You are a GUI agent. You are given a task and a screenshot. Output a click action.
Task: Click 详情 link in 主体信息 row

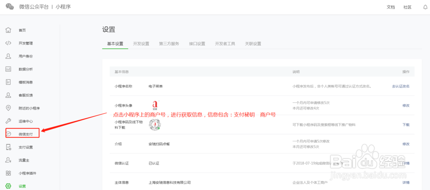pyautogui.click(x=406, y=182)
